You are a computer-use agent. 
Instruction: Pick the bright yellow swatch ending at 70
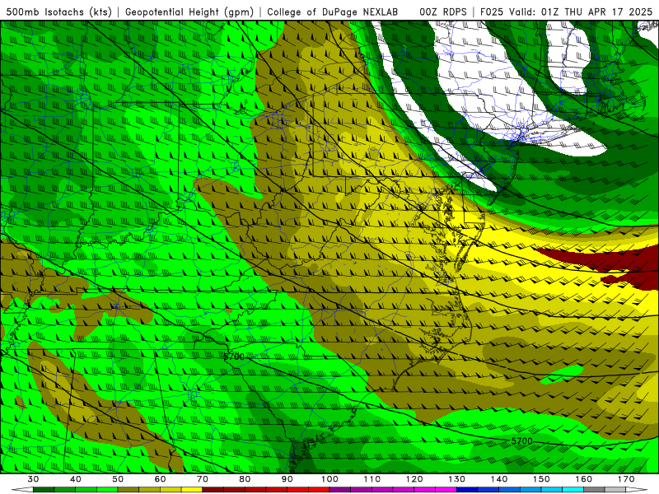(192, 490)
